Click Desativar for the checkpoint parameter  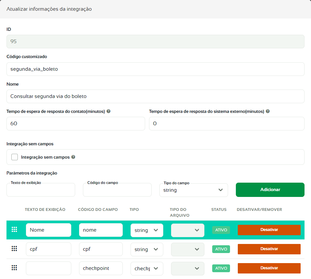point(269,268)
